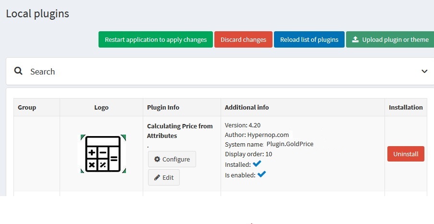This screenshot has height=224, width=434.
Task: Expand the Search panel chevron
Action: pyautogui.click(x=424, y=72)
